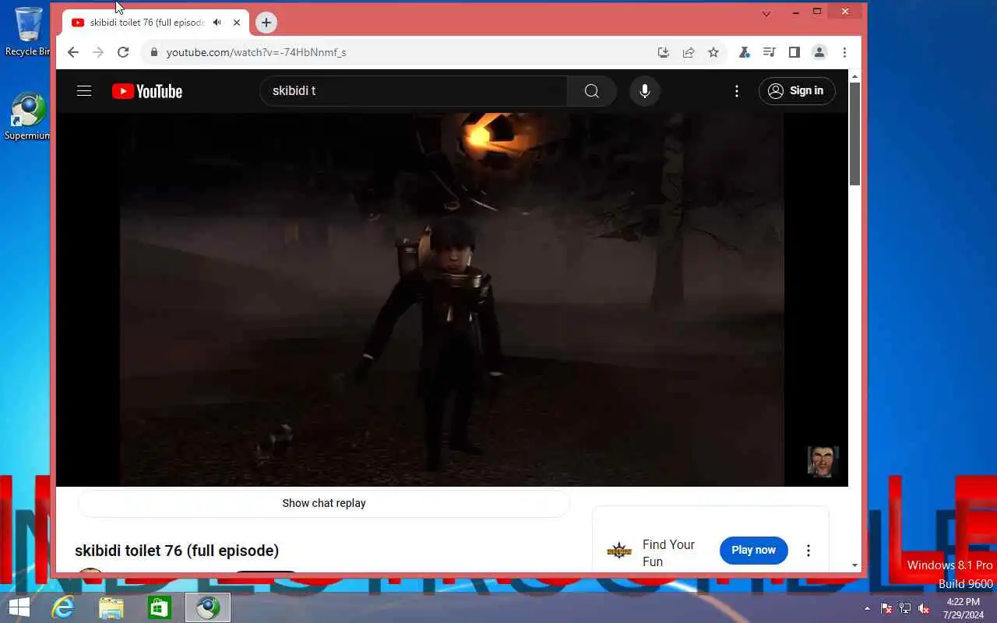Search with voice microphone
997x623 pixels.
click(645, 91)
